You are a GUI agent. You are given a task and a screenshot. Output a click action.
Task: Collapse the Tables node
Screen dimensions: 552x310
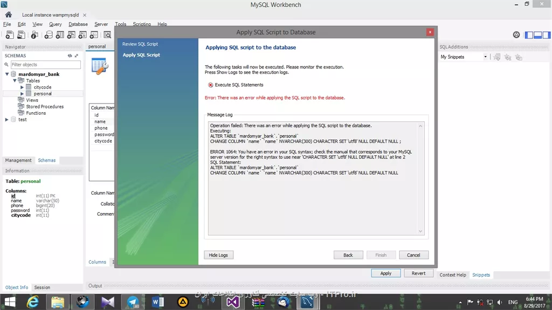pyautogui.click(x=15, y=81)
